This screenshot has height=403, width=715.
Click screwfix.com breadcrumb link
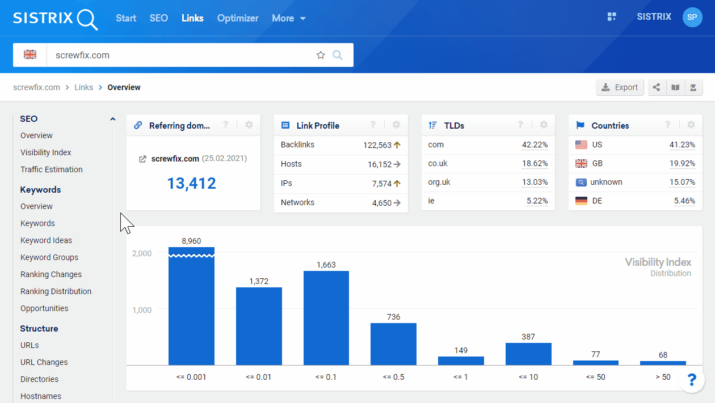tap(36, 87)
